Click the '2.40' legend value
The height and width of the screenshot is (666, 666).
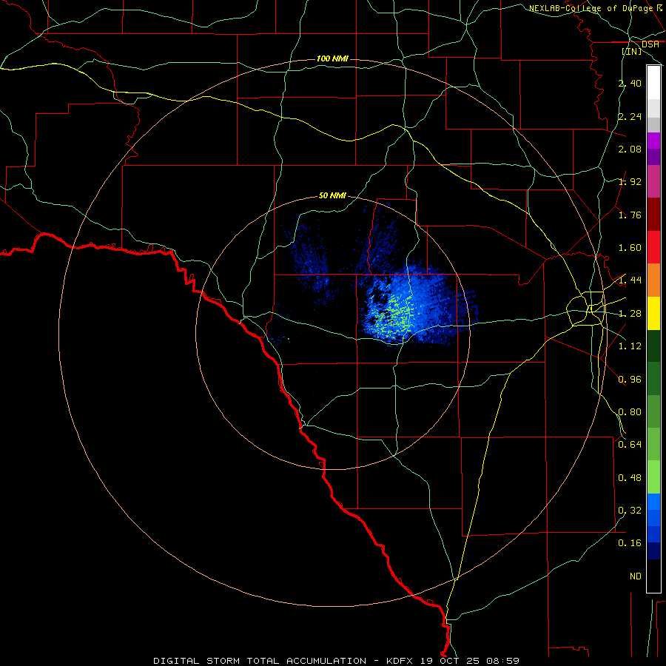point(630,83)
